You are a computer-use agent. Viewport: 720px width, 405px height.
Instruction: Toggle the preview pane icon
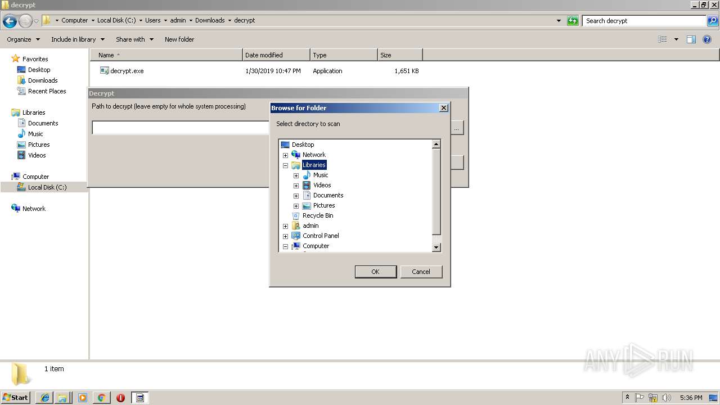(x=691, y=39)
